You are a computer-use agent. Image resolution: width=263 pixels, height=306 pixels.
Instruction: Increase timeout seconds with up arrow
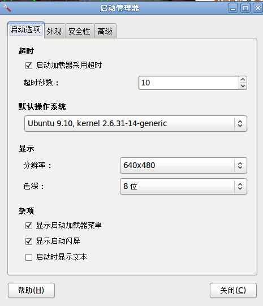243,80
